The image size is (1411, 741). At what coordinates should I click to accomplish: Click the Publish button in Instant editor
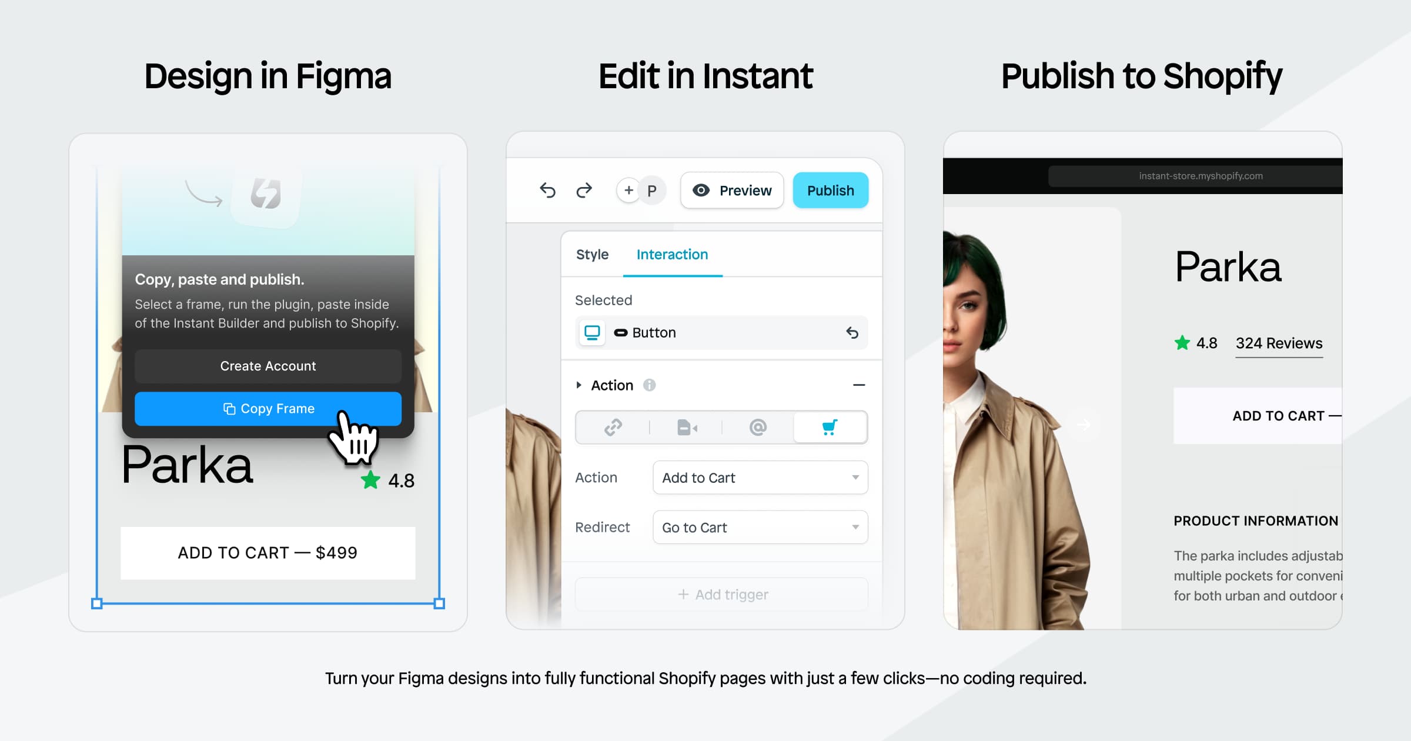[x=829, y=191]
